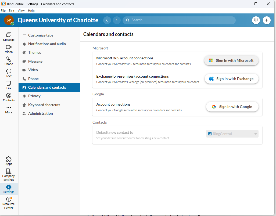Viewport: 276px width, 216px height.
Task: Open the File menu
Action: click(3, 11)
